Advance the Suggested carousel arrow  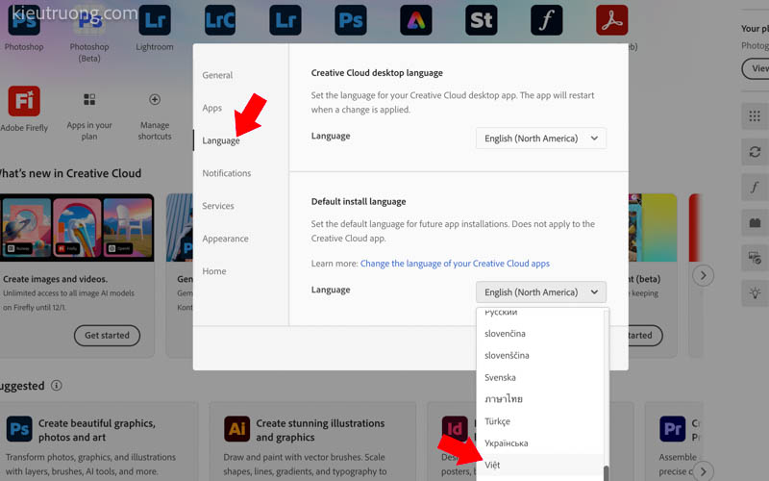[703, 471]
